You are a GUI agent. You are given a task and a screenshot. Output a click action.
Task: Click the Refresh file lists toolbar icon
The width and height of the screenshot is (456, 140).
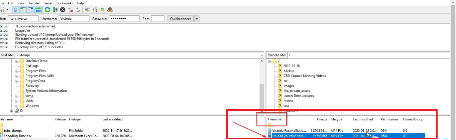click(47, 10)
